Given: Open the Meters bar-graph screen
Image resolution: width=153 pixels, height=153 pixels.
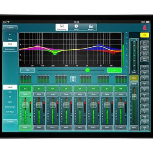Looking at the screenshot, I should point(91,27).
